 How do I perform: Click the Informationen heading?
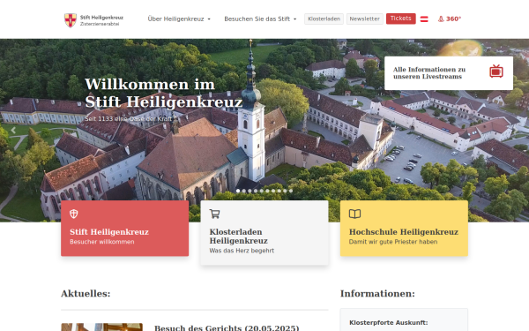click(377, 294)
